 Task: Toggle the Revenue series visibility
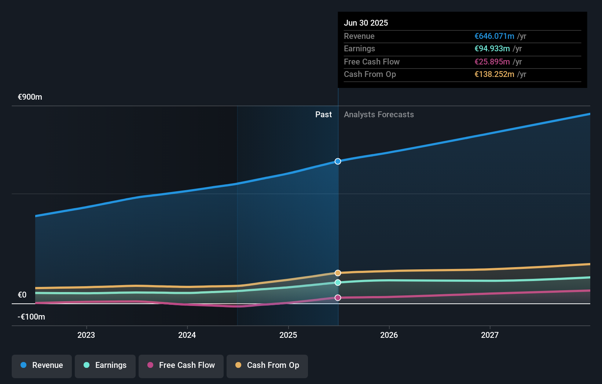pyautogui.click(x=41, y=365)
